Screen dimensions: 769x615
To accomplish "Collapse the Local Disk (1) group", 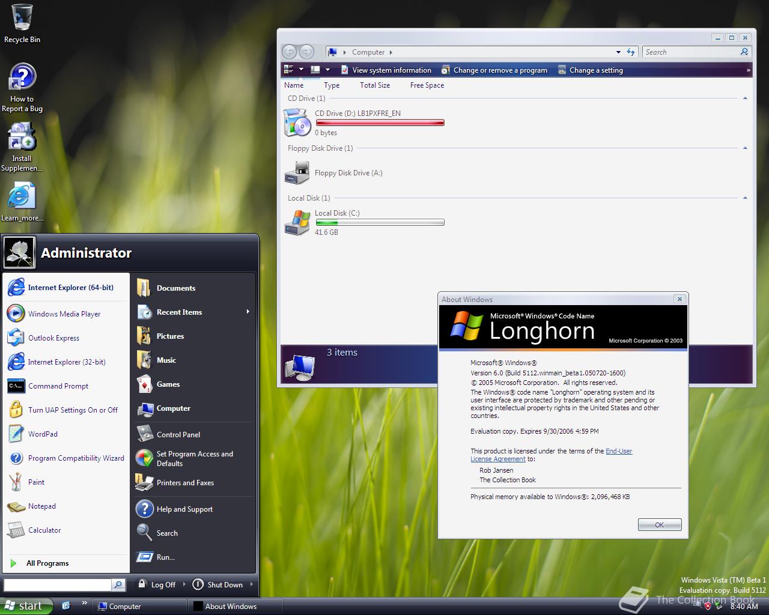I will (x=745, y=198).
